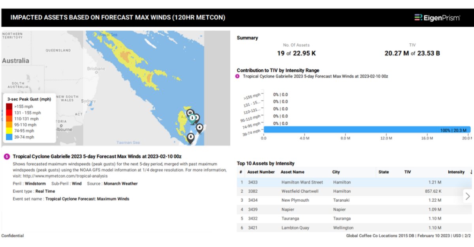Click the 'Real Time' event type value
474x247 pixels.
(x=45, y=191)
